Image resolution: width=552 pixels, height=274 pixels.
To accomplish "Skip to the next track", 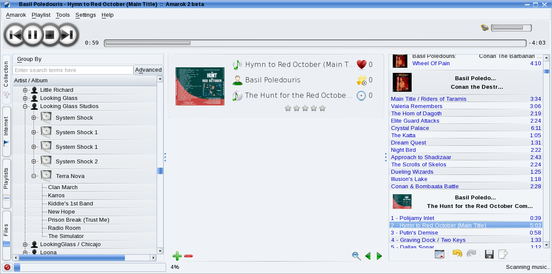I will (67, 35).
